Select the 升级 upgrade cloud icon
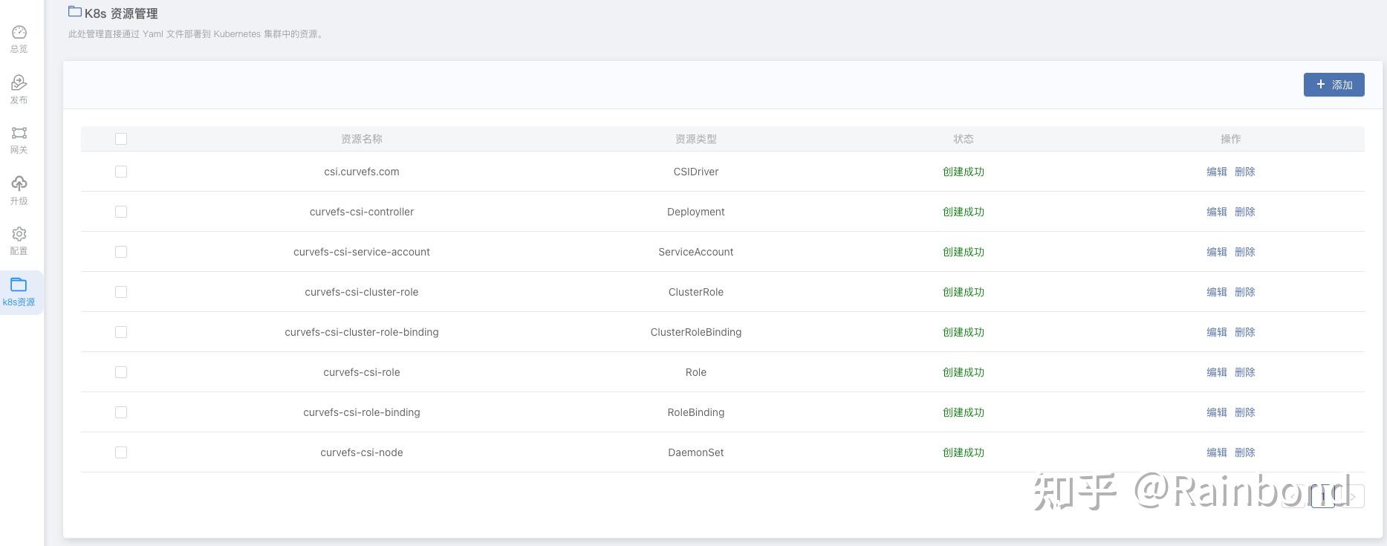Viewport: 1387px width, 546px height. coord(19,183)
